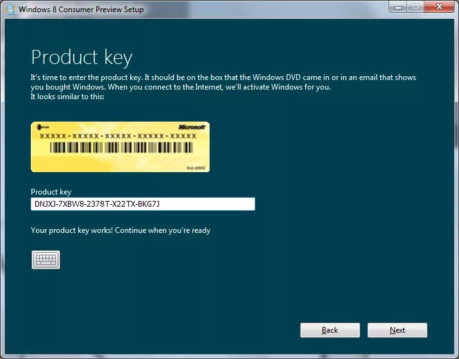
Task: Click the barcode on the sample sticker
Action: 121,148
